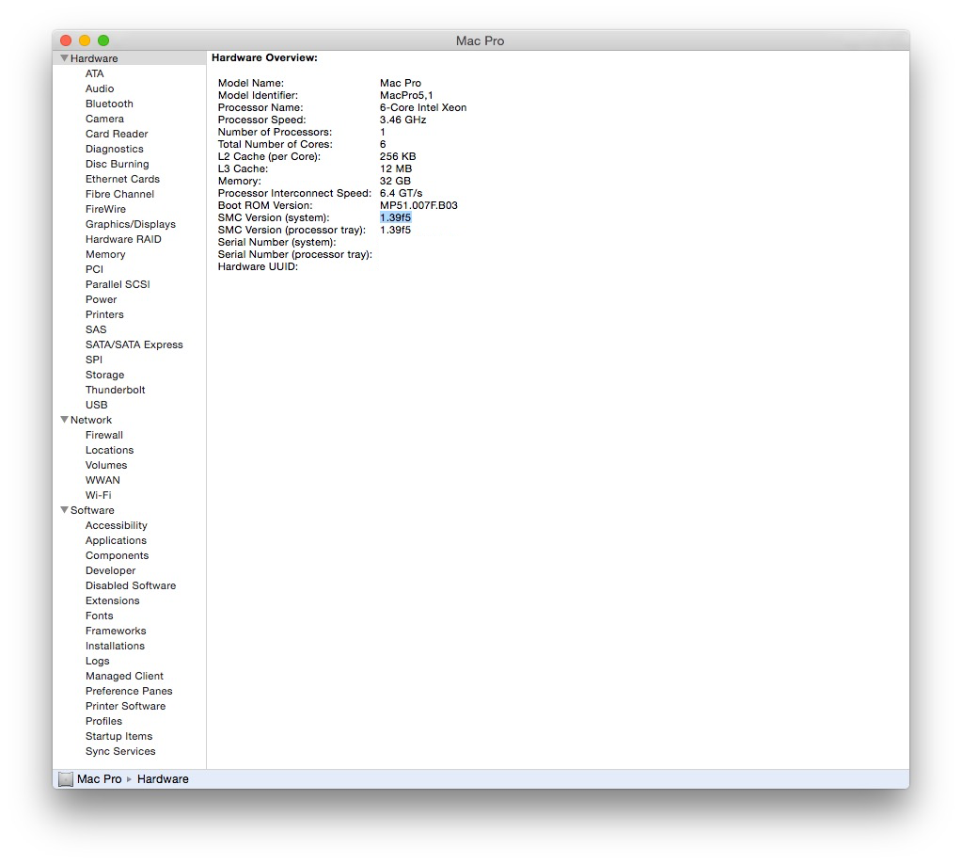The image size is (962, 864).
Task: Show the Applications list
Action: tap(116, 540)
